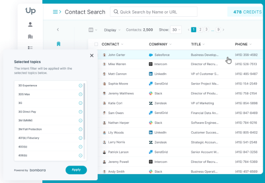
Task: Click Sam Owen contact name
Action: [x=116, y=113]
